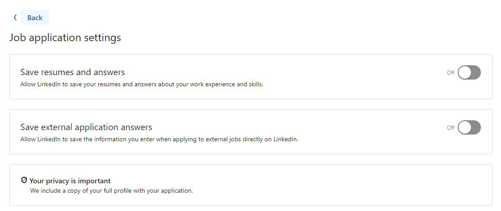
Task: Turn on Save external application answers switch
Action: click(469, 127)
